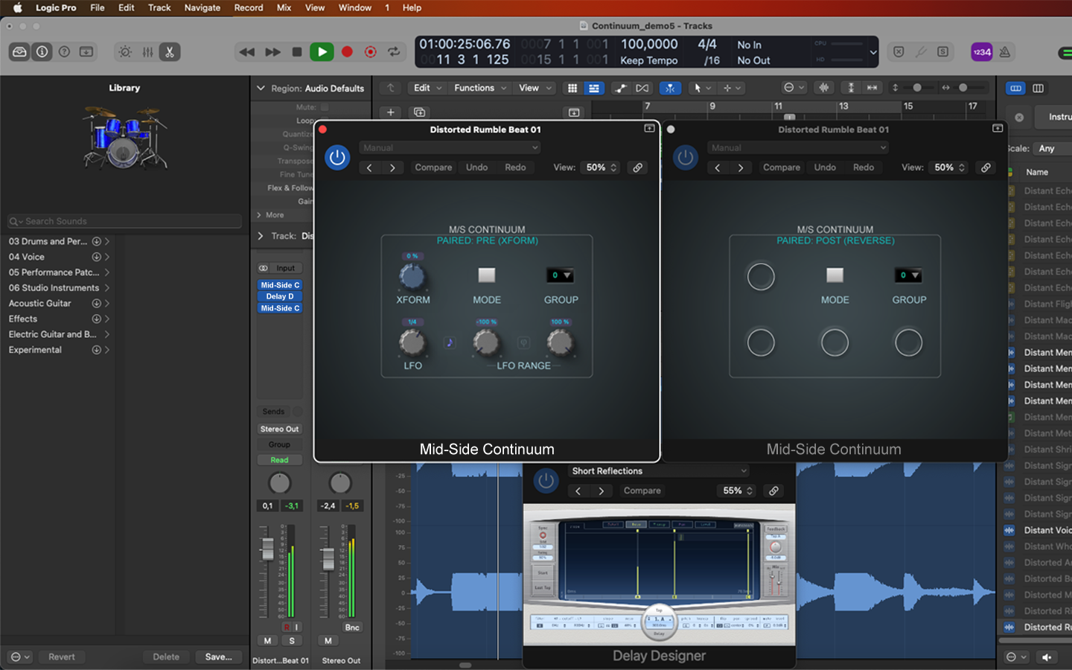
Task: Open the Short Reflections preset dropdown
Action: [x=658, y=471]
